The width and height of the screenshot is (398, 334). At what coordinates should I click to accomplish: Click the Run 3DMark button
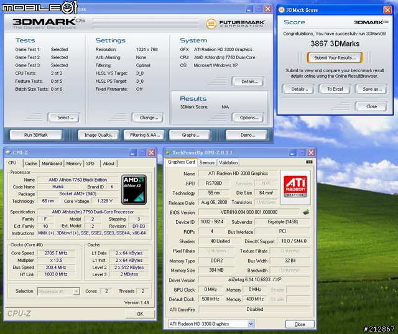coord(36,135)
